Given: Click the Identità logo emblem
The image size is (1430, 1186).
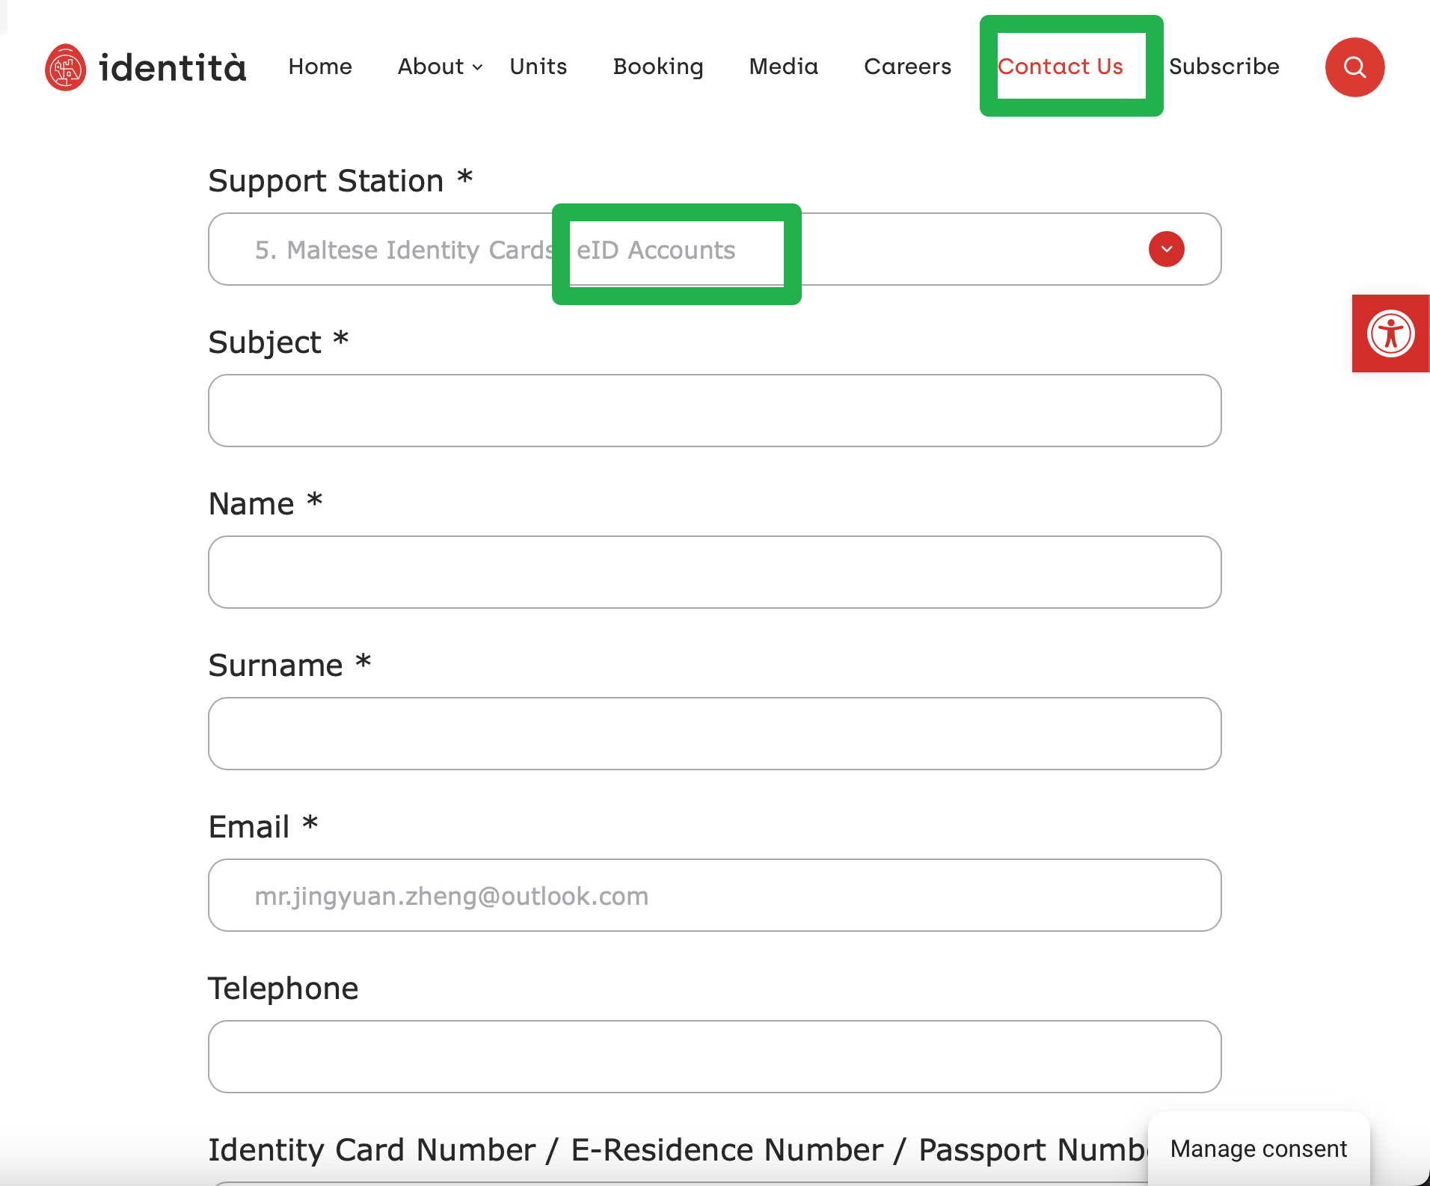Looking at the screenshot, I should [x=66, y=67].
